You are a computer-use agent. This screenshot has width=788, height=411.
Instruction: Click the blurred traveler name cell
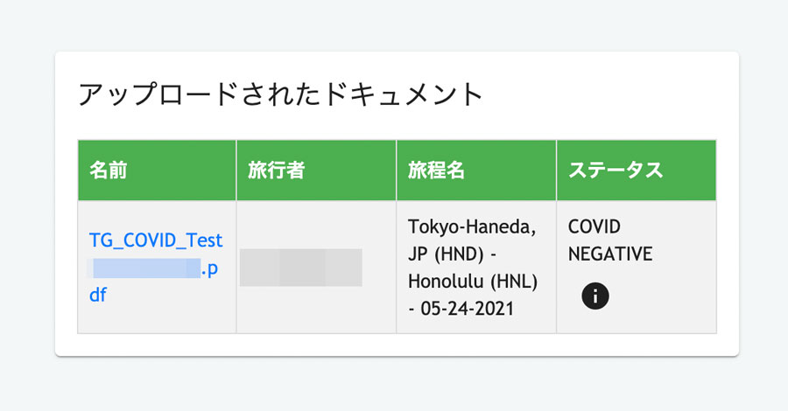pyautogui.click(x=300, y=268)
